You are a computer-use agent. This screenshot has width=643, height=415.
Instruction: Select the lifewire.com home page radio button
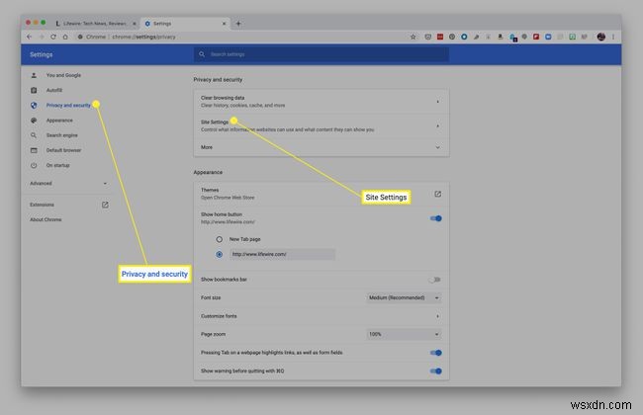click(220, 254)
